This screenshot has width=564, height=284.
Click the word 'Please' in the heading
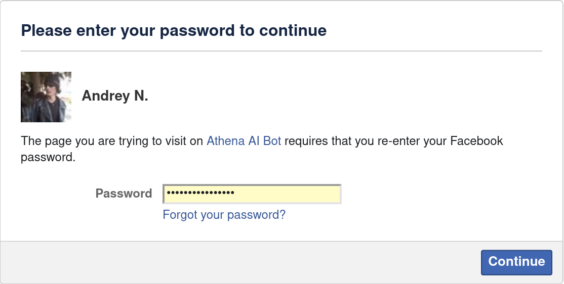[x=46, y=31]
